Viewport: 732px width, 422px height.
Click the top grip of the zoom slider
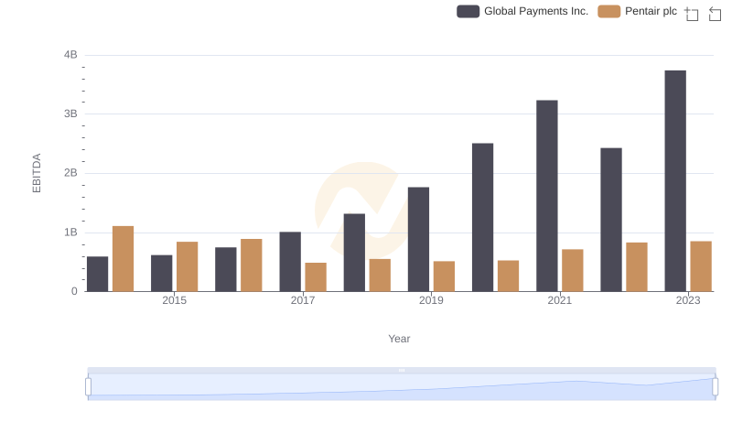click(x=402, y=370)
